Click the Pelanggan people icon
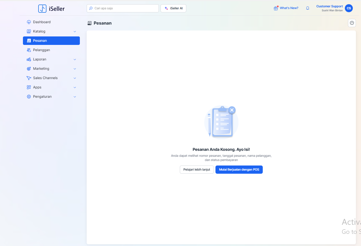 [x=29, y=50]
